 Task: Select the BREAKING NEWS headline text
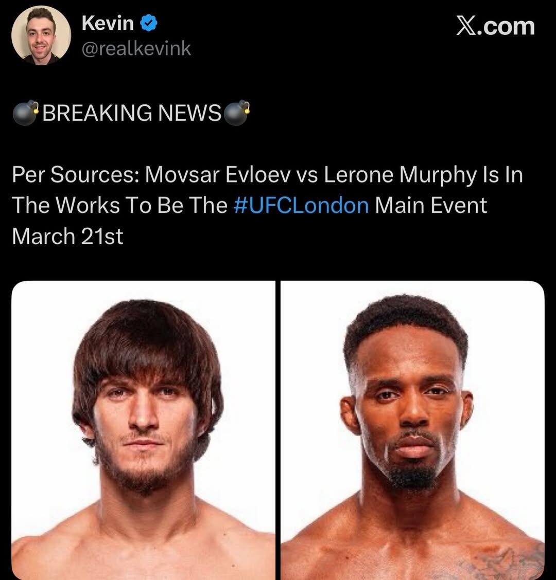(131, 113)
